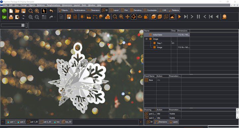Screen dimensions: 239x128
Task: Select the Initial State row
Action: coord(167,35)
